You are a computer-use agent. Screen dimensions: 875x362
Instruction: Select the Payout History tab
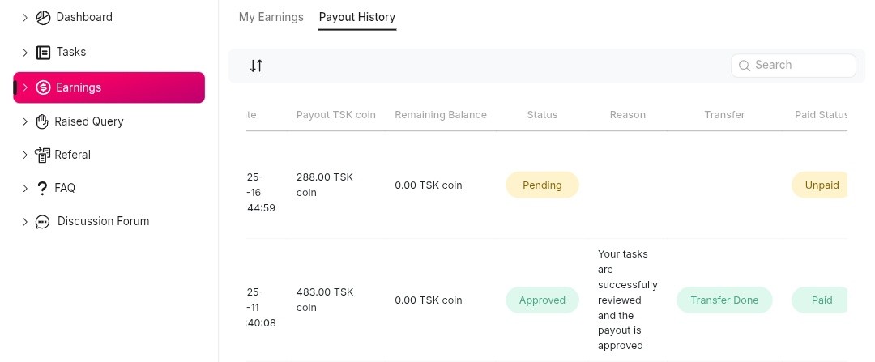click(x=356, y=17)
